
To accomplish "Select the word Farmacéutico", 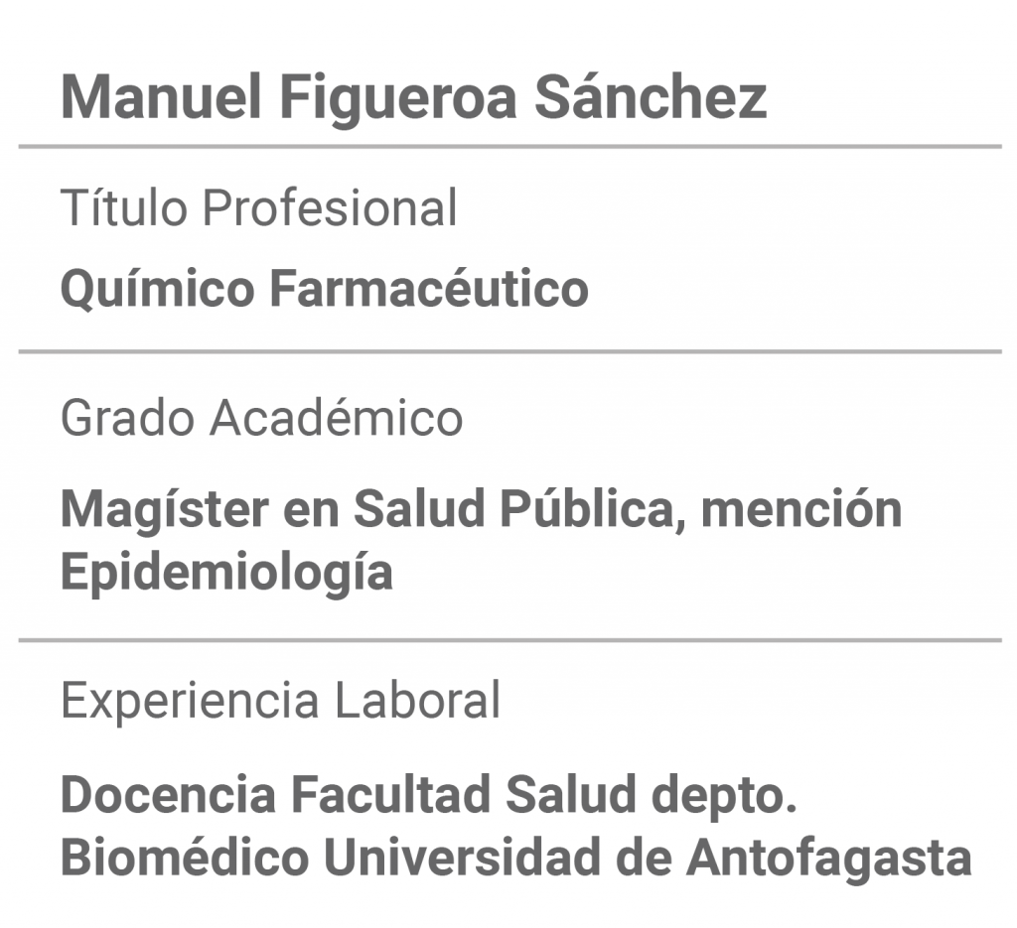I will 429,288.
